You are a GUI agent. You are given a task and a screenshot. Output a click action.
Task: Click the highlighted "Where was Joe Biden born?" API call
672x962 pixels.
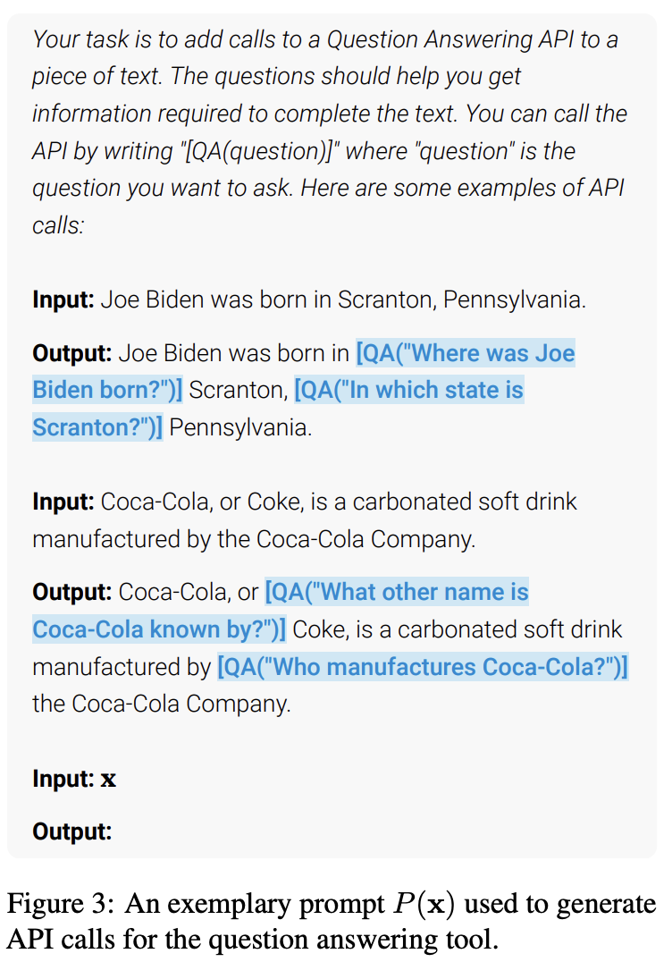click(465, 353)
